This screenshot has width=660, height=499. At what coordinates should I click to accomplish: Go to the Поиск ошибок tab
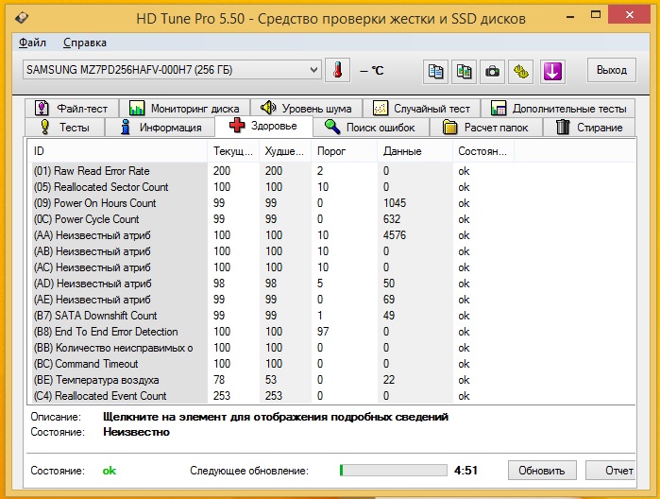pyautogui.click(x=375, y=127)
